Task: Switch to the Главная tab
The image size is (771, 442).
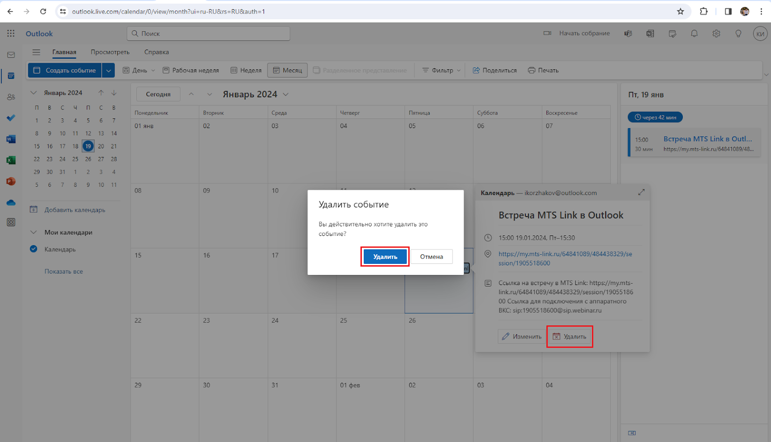Action: click(x=64, y=52)
